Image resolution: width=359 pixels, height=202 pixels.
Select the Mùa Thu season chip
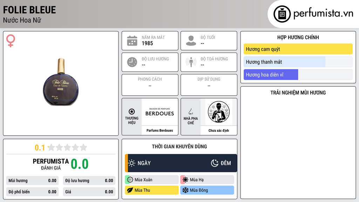coord(152,190)
